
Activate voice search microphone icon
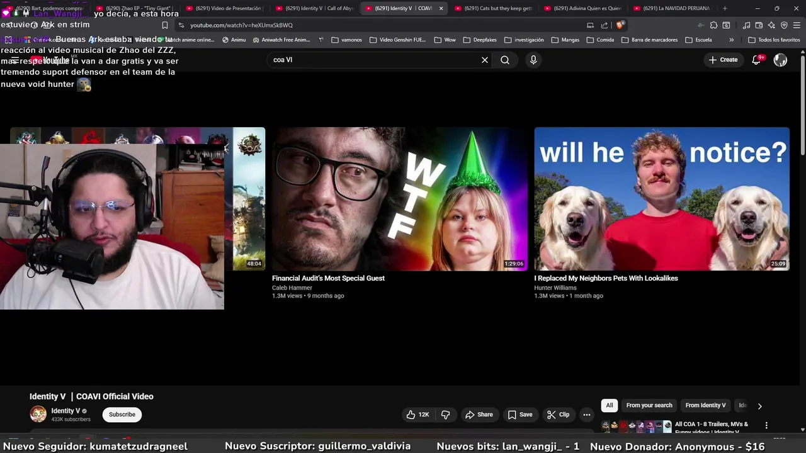click(x=533, y=60)
